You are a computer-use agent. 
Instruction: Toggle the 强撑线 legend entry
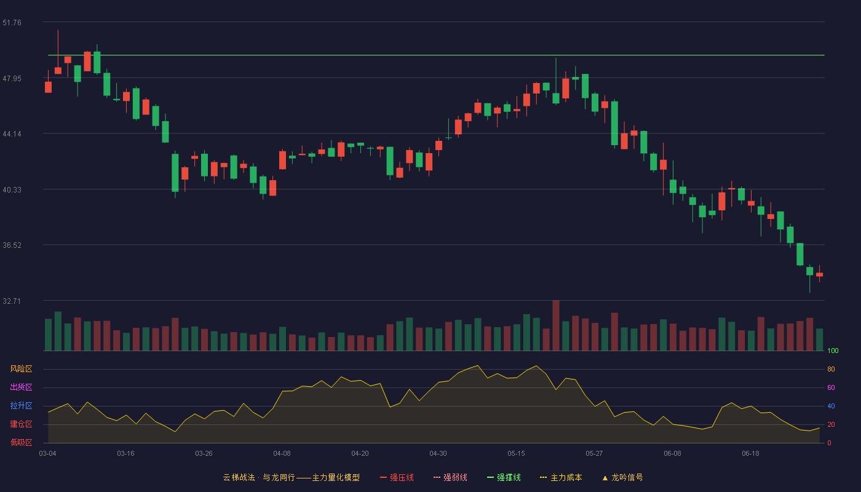(504, 477)
